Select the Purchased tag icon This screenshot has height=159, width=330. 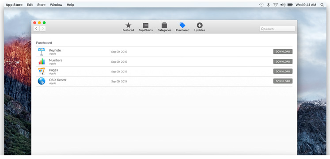point(182,25)
